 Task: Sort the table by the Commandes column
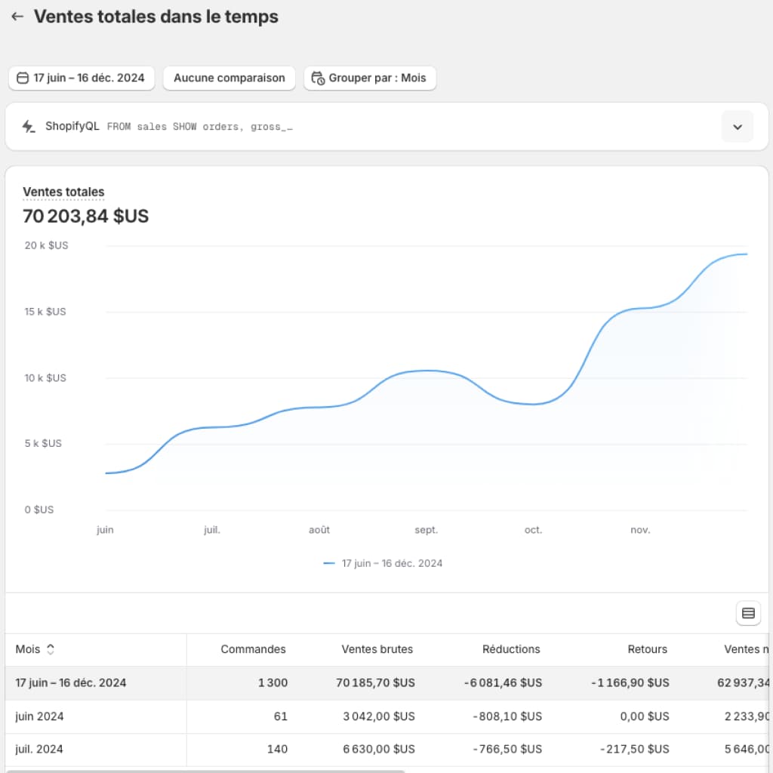[253, 649]
